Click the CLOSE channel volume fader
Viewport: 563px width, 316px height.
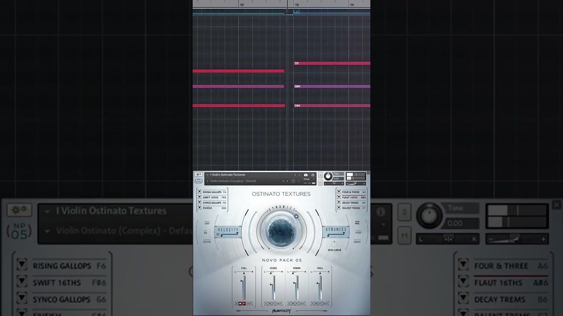point(272,287)
